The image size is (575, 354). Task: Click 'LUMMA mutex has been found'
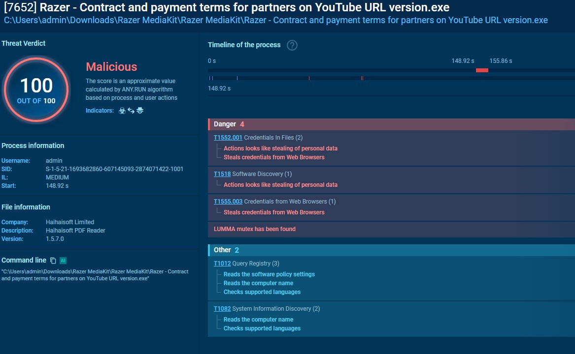pyautogui.click(x=255, y=229)
